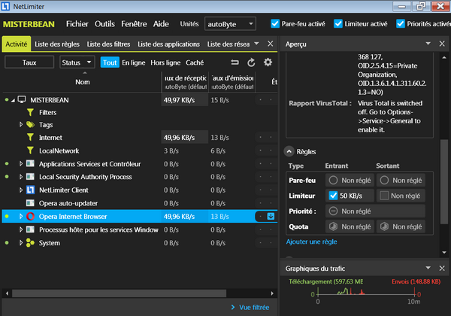Click the reset/back arrow icon in Activity toolbar
The height and width of the screenshot is (316, 451).
(235, 62)
